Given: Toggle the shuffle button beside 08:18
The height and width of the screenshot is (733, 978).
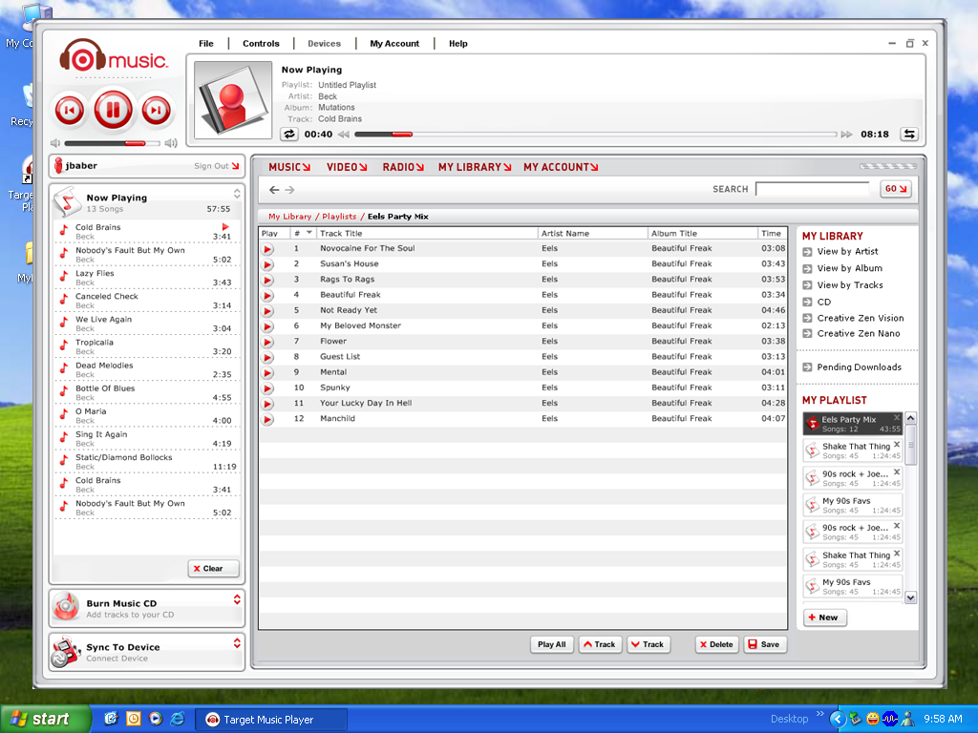Looking at the screenshot, I should [909, 134].
